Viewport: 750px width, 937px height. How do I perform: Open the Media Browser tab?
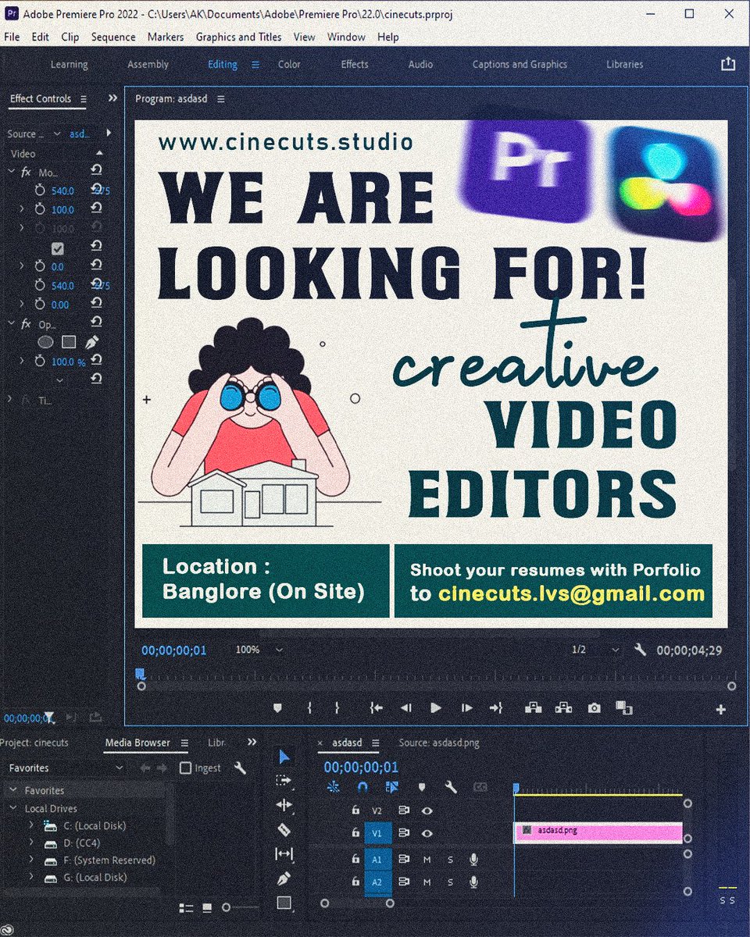click(137, 743)
